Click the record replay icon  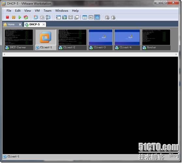pos(107,17)
